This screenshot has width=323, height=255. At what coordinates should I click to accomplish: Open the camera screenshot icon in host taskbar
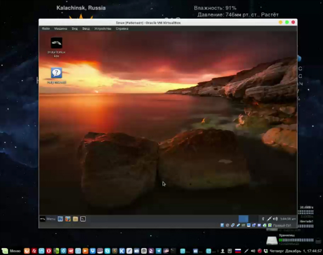point(136,251)
